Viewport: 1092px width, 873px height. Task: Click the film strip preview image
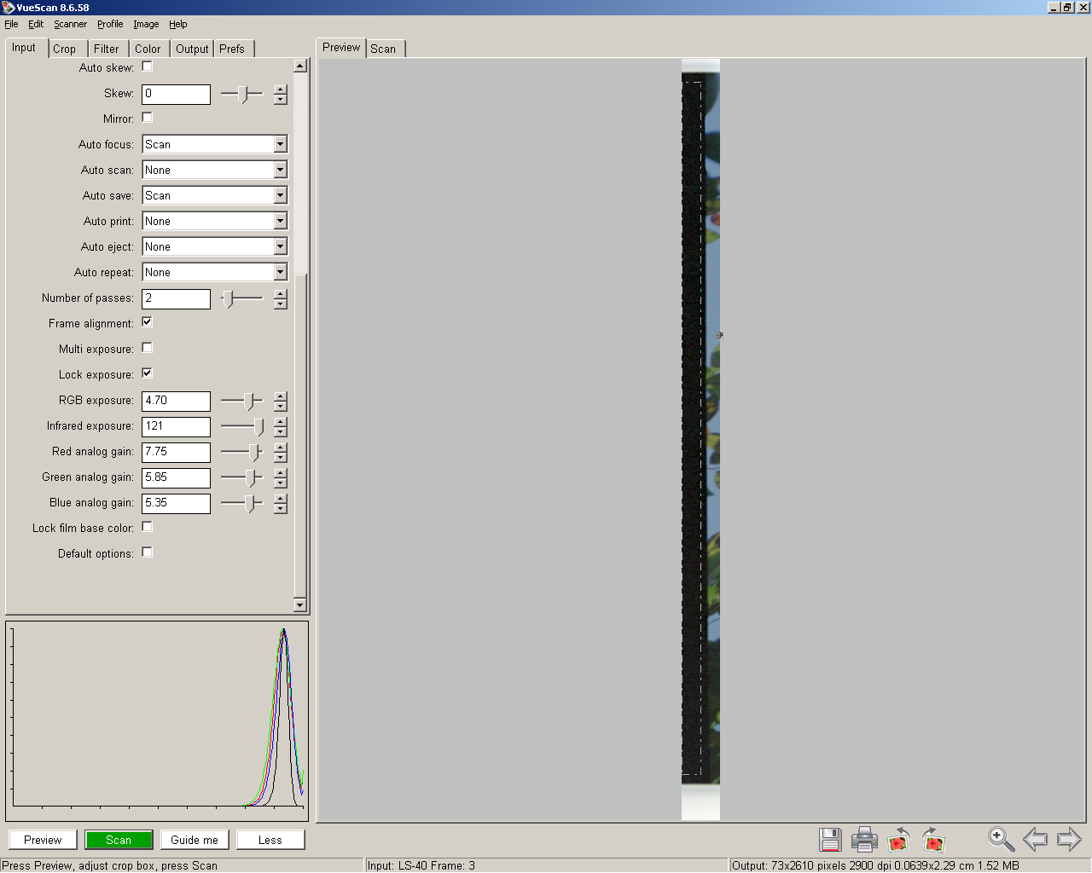[700, 439]
